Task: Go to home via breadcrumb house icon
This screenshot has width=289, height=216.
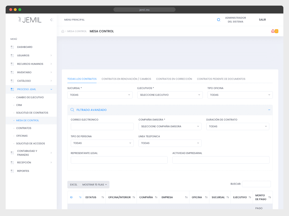Action: pyautogui.click(x=63, y=31)
